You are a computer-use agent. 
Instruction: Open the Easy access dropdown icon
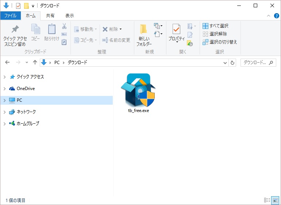coord(158,34)
